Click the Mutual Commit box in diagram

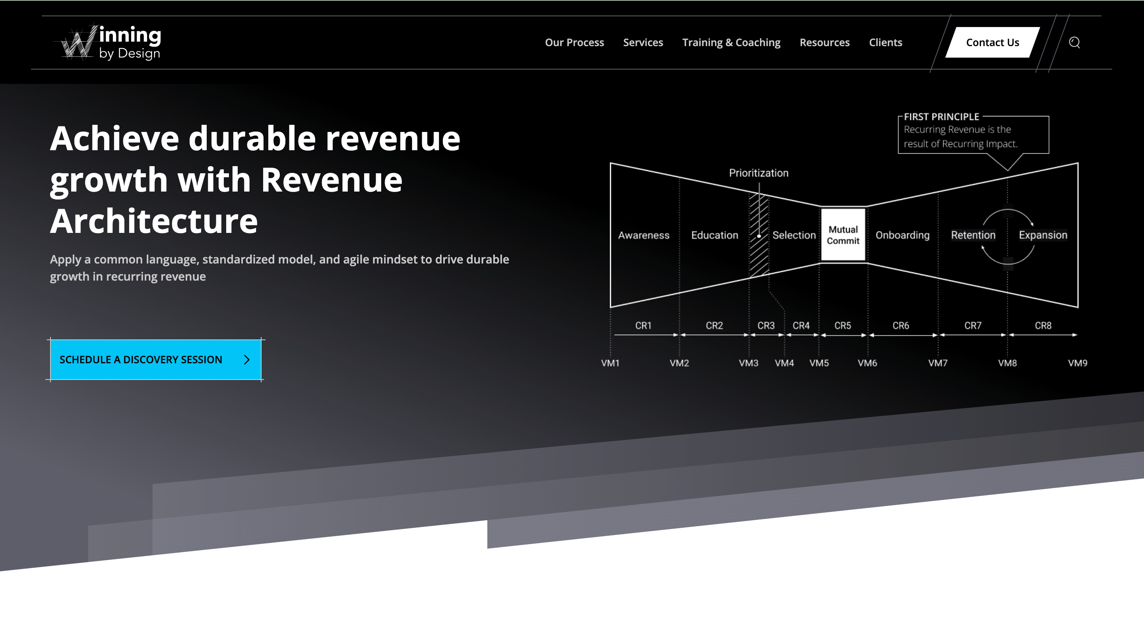(843, 235)
